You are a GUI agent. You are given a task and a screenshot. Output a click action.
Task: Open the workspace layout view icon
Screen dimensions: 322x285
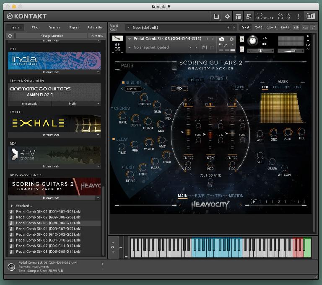coord(238,16)
